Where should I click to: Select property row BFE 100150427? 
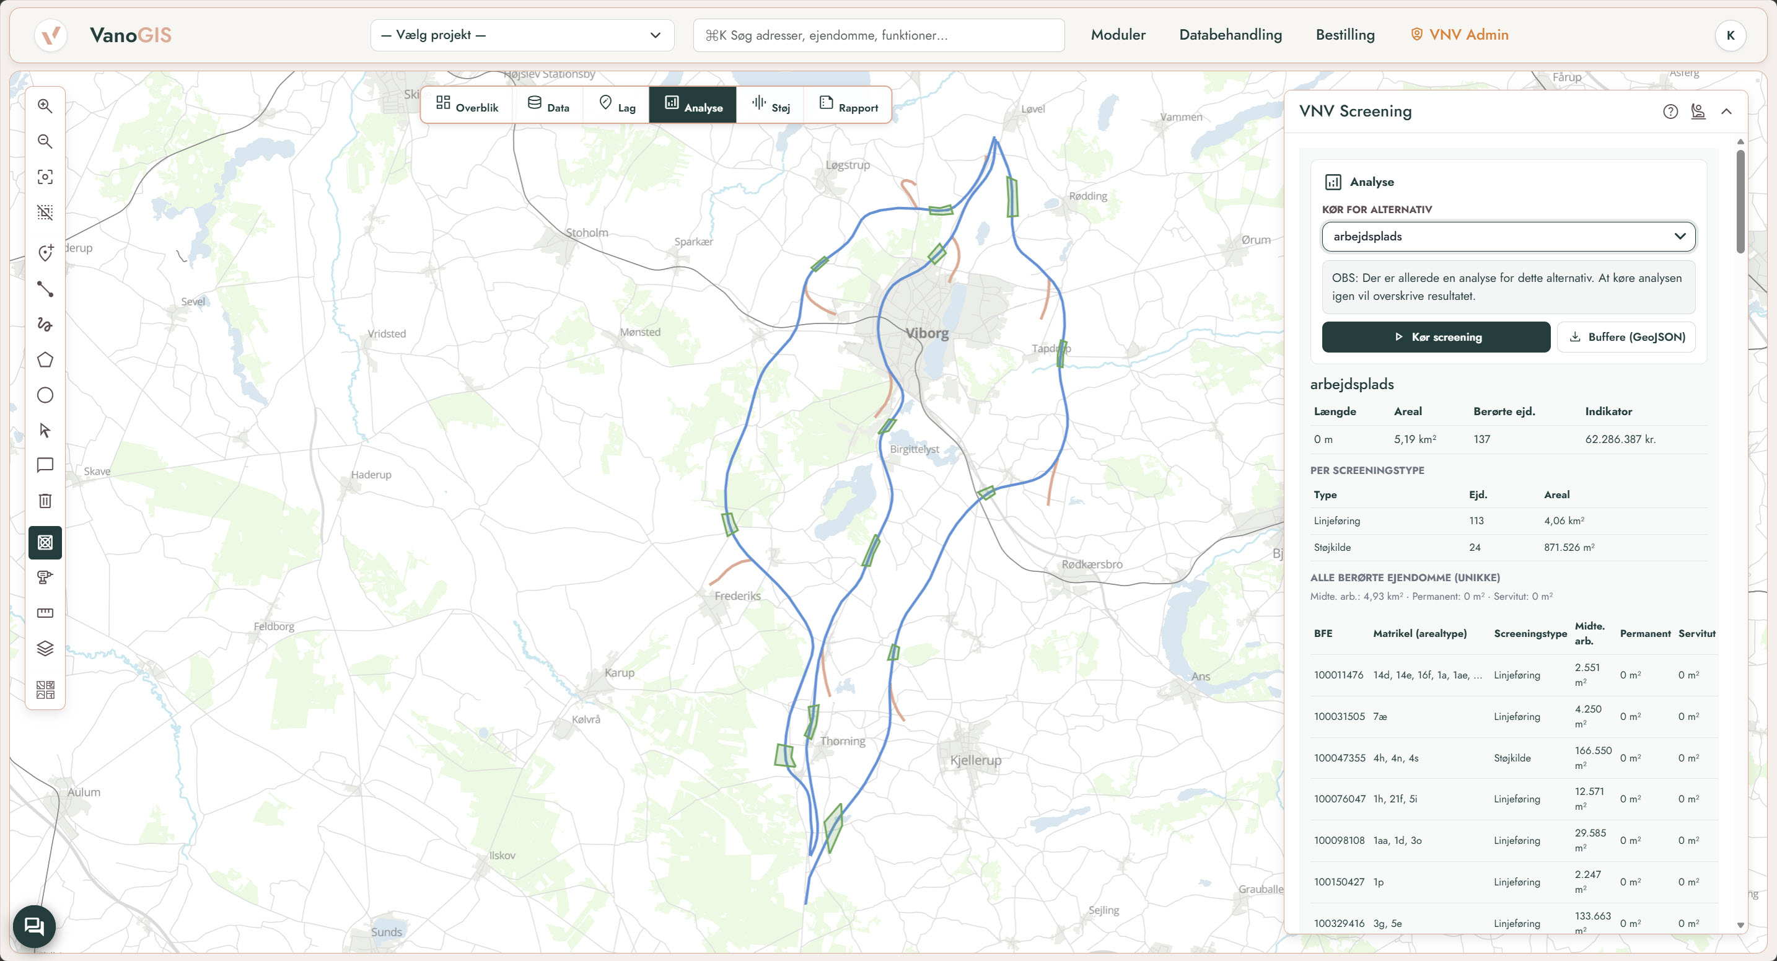[x=1514, y=882]
